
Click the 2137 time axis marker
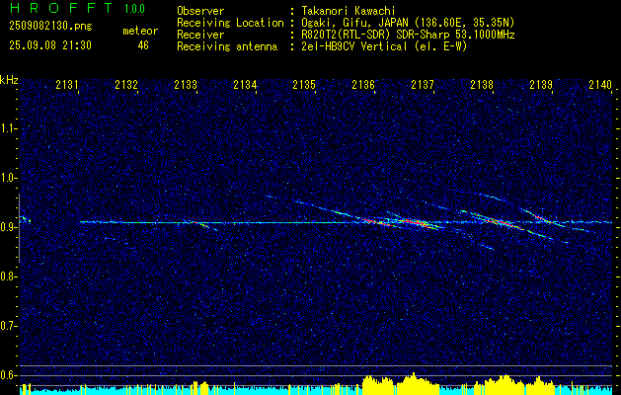[x=423, y=84]
